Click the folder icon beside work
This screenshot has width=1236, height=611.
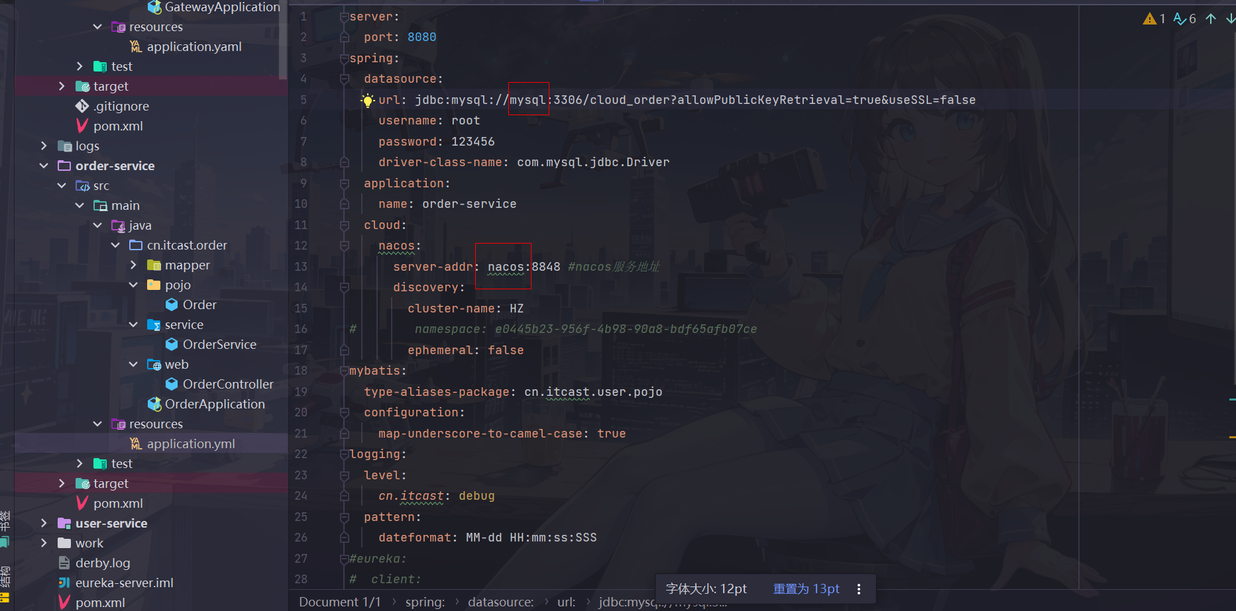tap(64, 543)
